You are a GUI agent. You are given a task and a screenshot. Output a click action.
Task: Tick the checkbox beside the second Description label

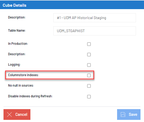89,54
